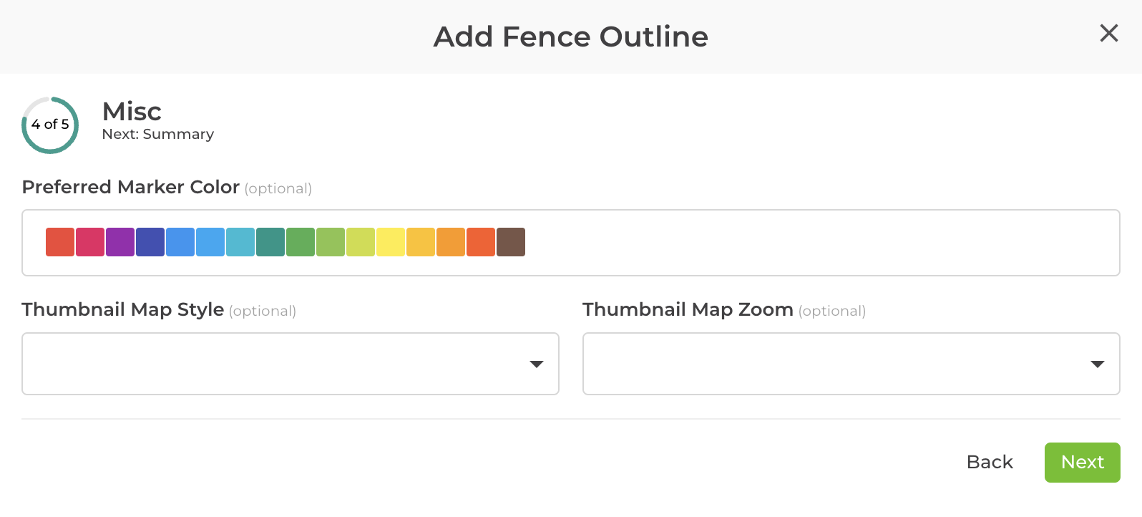Choose the green marker color

(x=299, y=241)
